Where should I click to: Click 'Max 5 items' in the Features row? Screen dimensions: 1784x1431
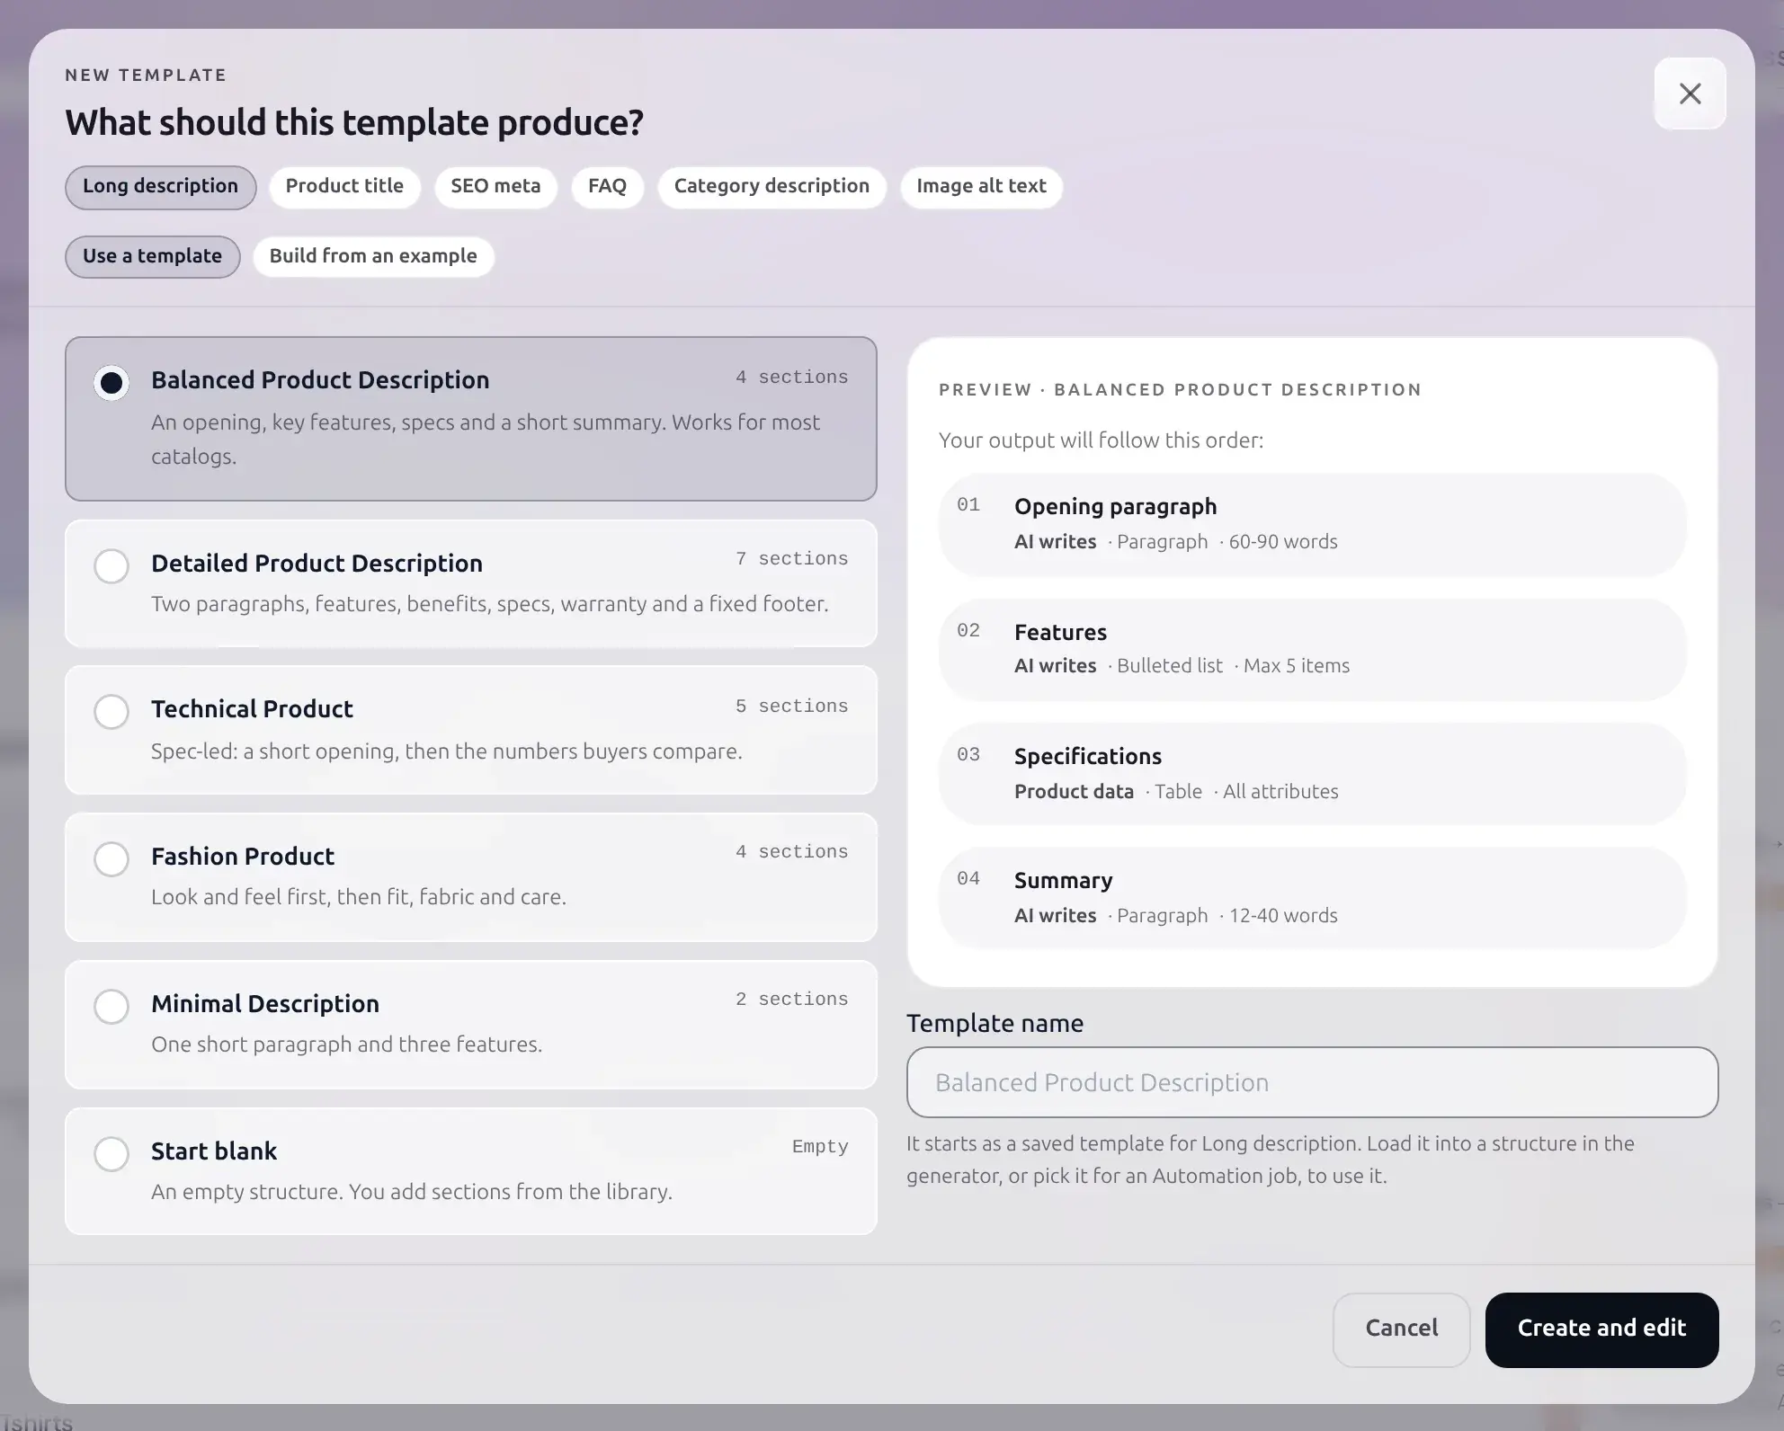(x=1297, y=666)
